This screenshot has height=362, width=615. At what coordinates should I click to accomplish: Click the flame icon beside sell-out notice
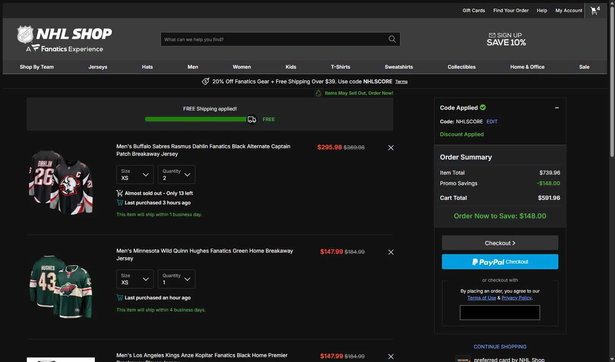pyautogui.click(x=318, y=93)
